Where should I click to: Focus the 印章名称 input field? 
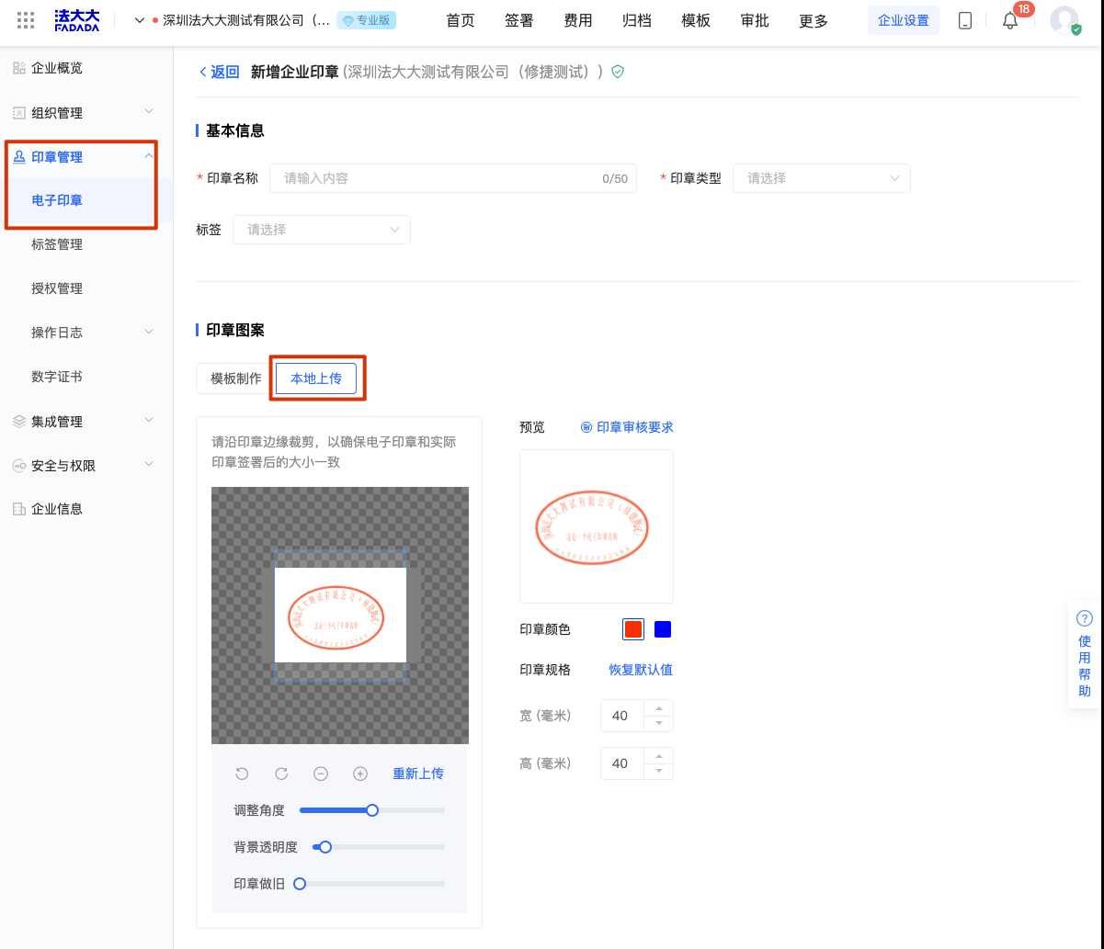pos(452,178)
